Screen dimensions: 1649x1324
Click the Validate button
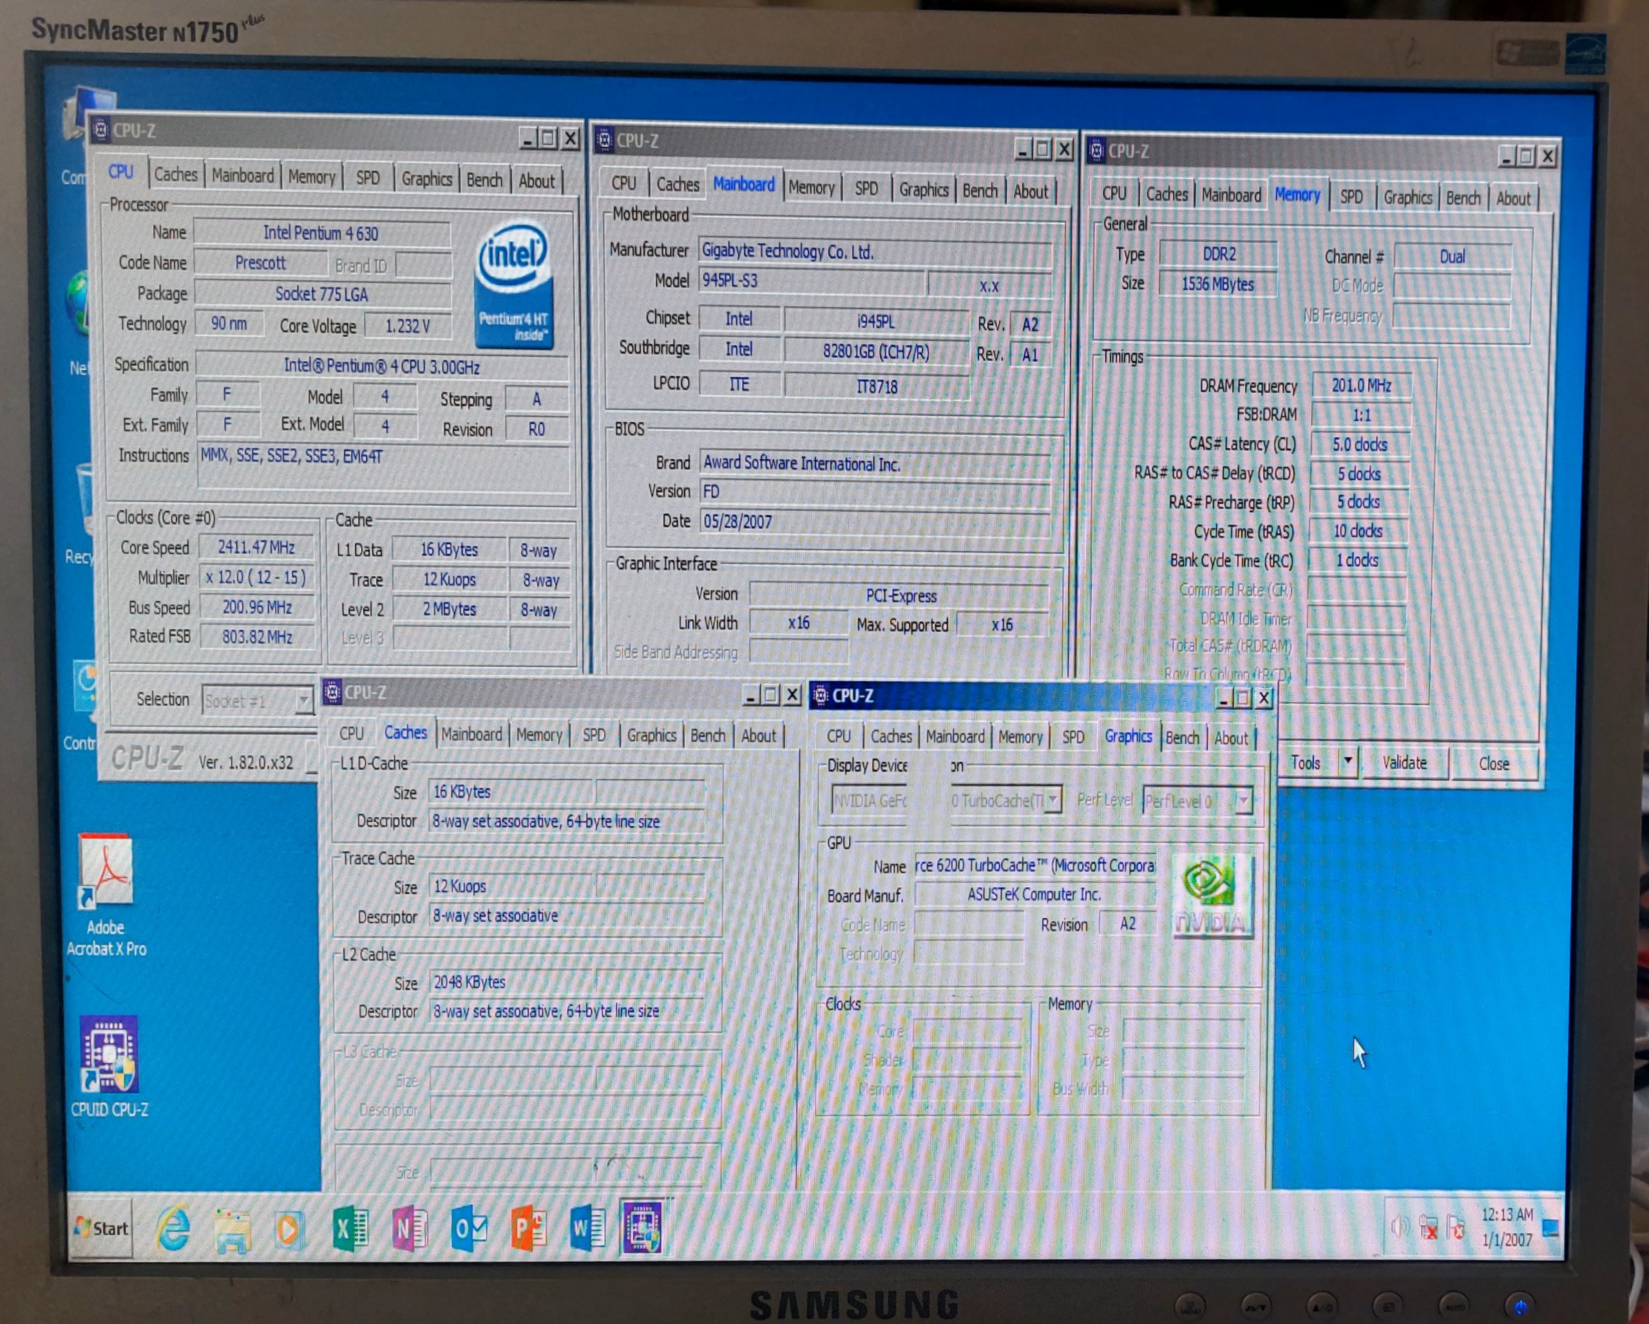click(1404, 763)
